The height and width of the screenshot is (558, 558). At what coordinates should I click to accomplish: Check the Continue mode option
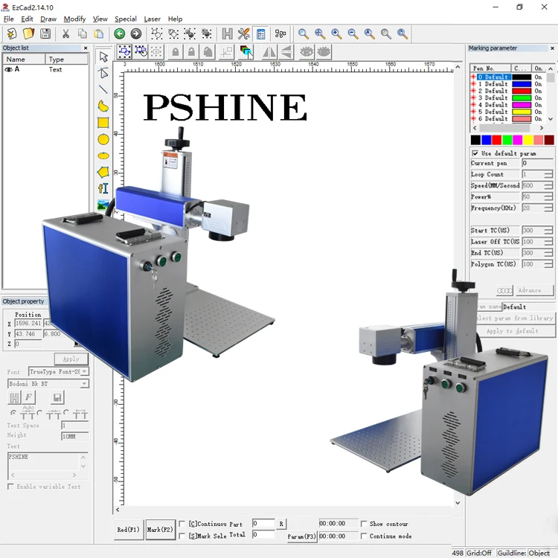click(364, 536)
